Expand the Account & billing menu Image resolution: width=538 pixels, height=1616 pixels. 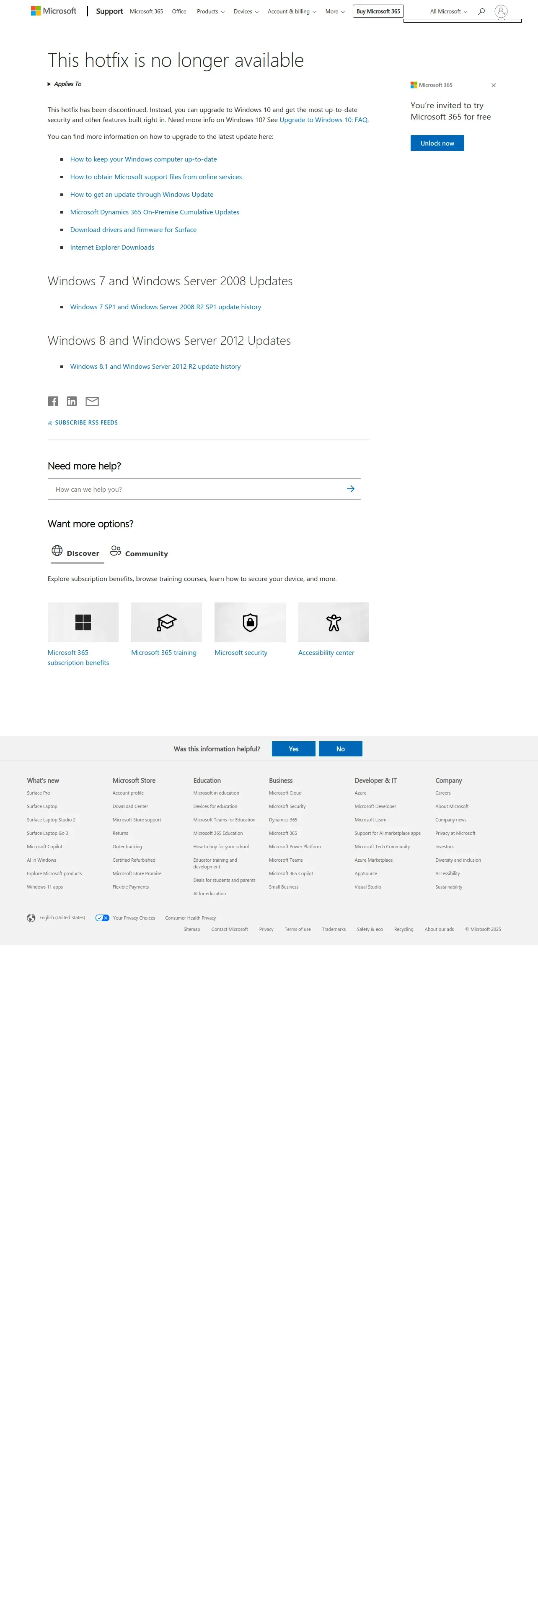[292, 11]
